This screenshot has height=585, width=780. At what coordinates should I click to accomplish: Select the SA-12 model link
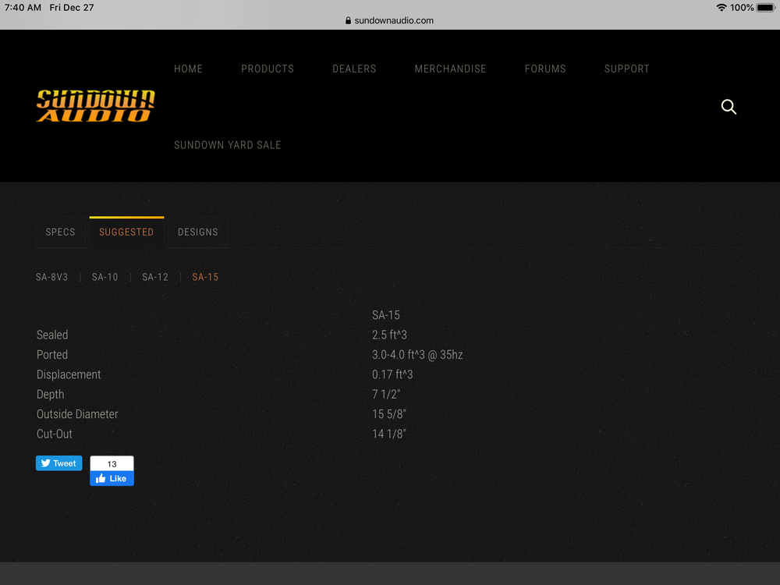(155, 277)
